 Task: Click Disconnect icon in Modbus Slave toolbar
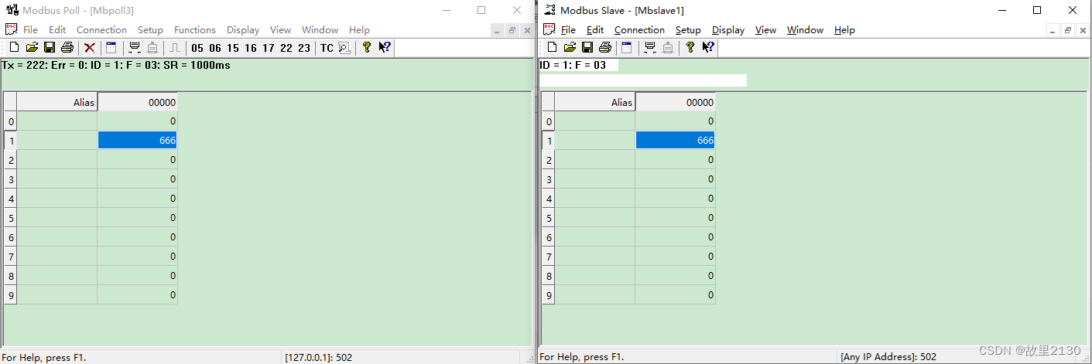pos(668,48)
